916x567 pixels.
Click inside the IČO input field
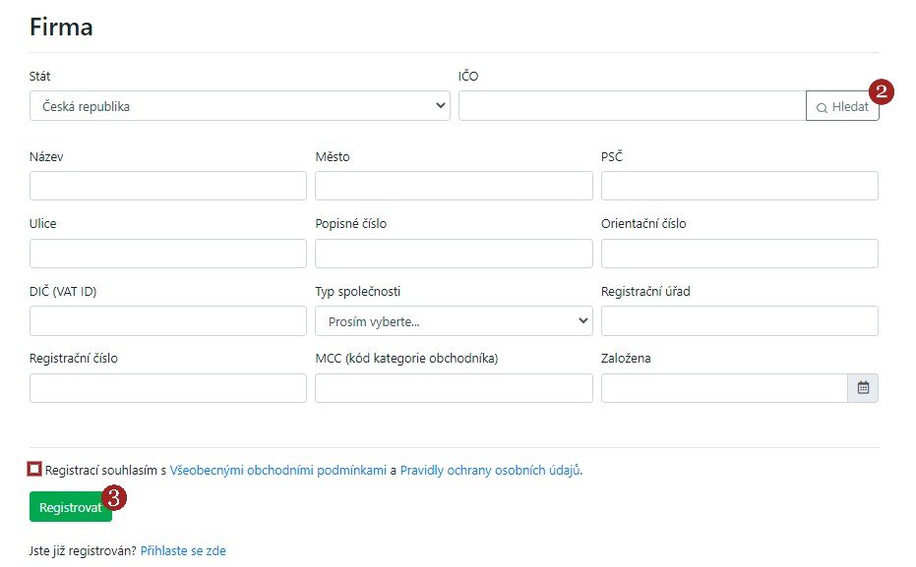pos(630,105)
